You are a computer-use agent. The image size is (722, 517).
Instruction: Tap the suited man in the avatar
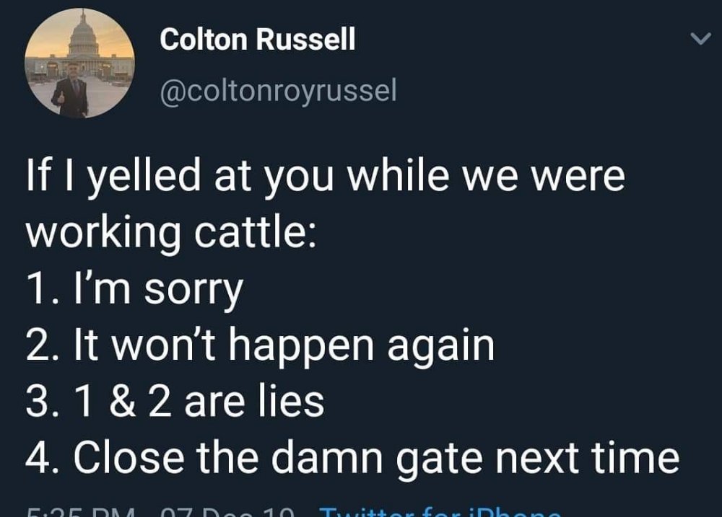coord(71,89)
